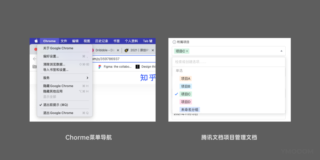This screenshot has width=320, height=160.
Task: Collapse the 所属项目 section chevron
Action: [x=174, y=42]
